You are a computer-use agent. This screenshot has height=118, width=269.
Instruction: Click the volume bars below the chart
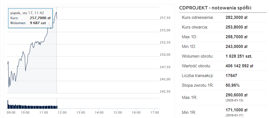32,106
